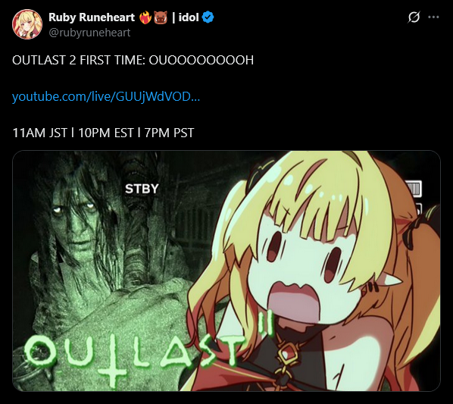The image size is (453, 404).
Task: Click the fire emoji in display name
Action: pyautogui.click(x=145, y=17)
